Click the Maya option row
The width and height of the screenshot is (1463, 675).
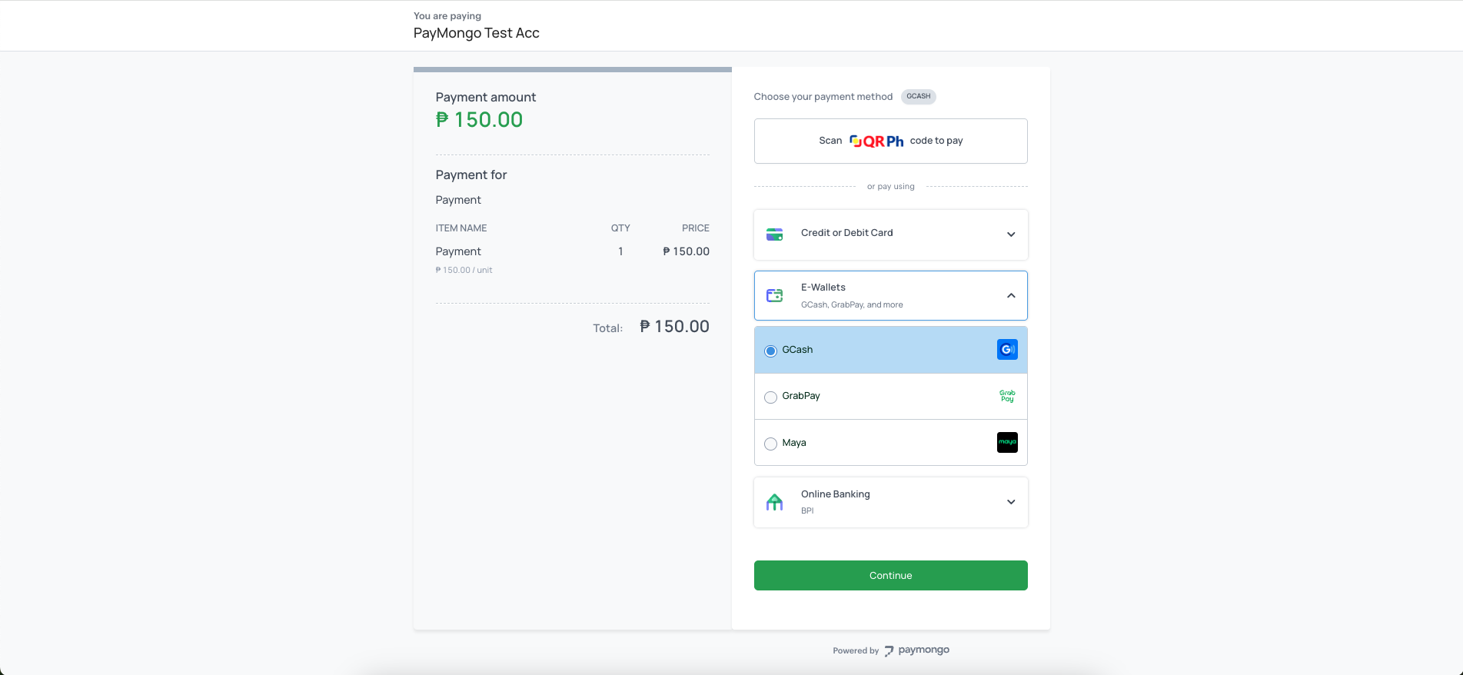point(891,443)
